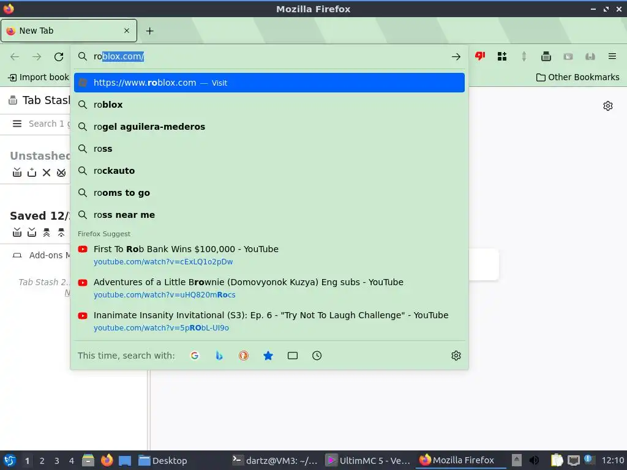Screen dimensions: 627x470
Task: Switch to workspace 2 in taskbar
Action: coord(42,461)
